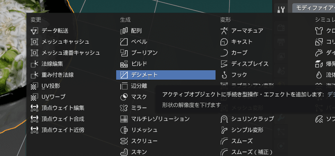This screenshot has height=156, width=335.
Task: Open the モディファイアー add dropdown
Action: point(314,8)
